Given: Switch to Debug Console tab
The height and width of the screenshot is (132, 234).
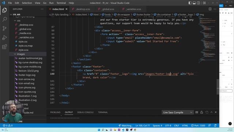Looking at the screenshot, I should coord(85,112).
